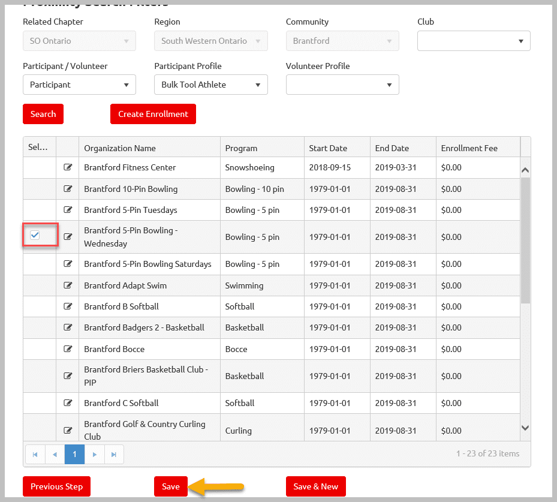Open the Related Chapter dropdown
This screenshot has height=502, width=557.
tap(79, 41)
